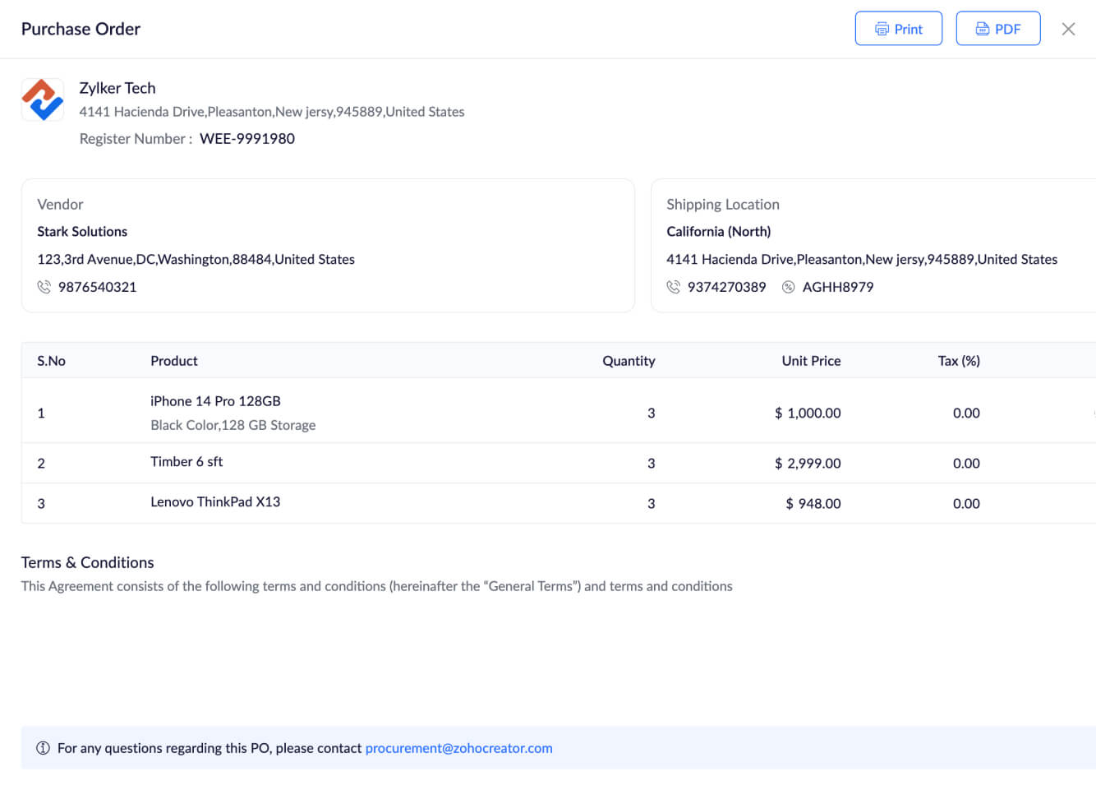This screenshot has height=799, width=1096.
Task: Click the Quantity column header
Action: click(x=629, y=361)
